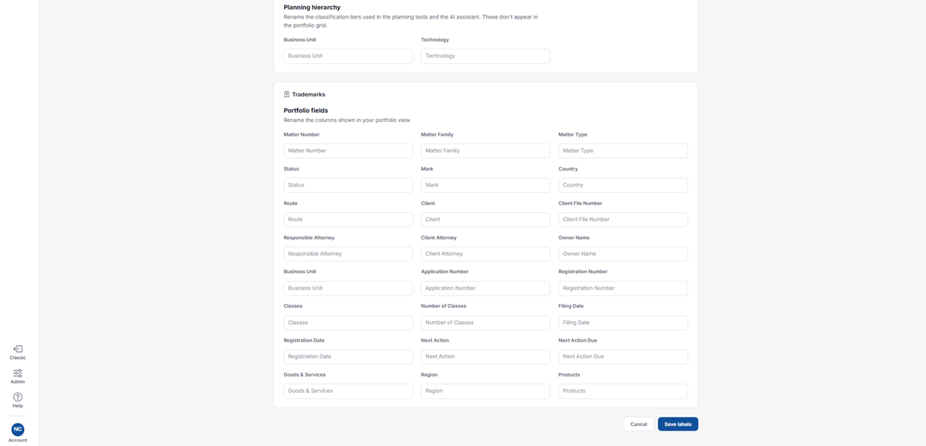The width and height of the screenshot is (926, 446).
Task: Select the Technology input box
Action: click(485, 56)
